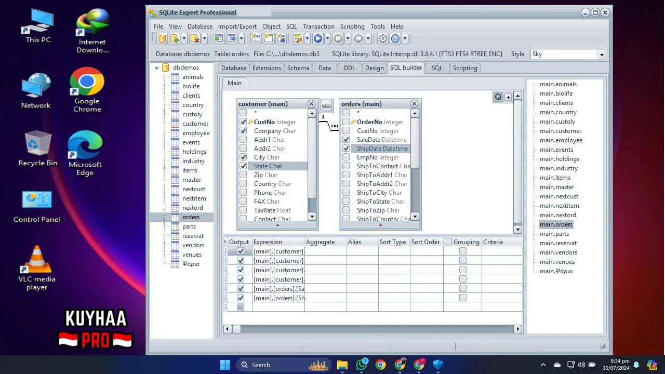Click the blue Help question mark icon
The width and height of the screenshot is (665, 374).
(395, 38)
